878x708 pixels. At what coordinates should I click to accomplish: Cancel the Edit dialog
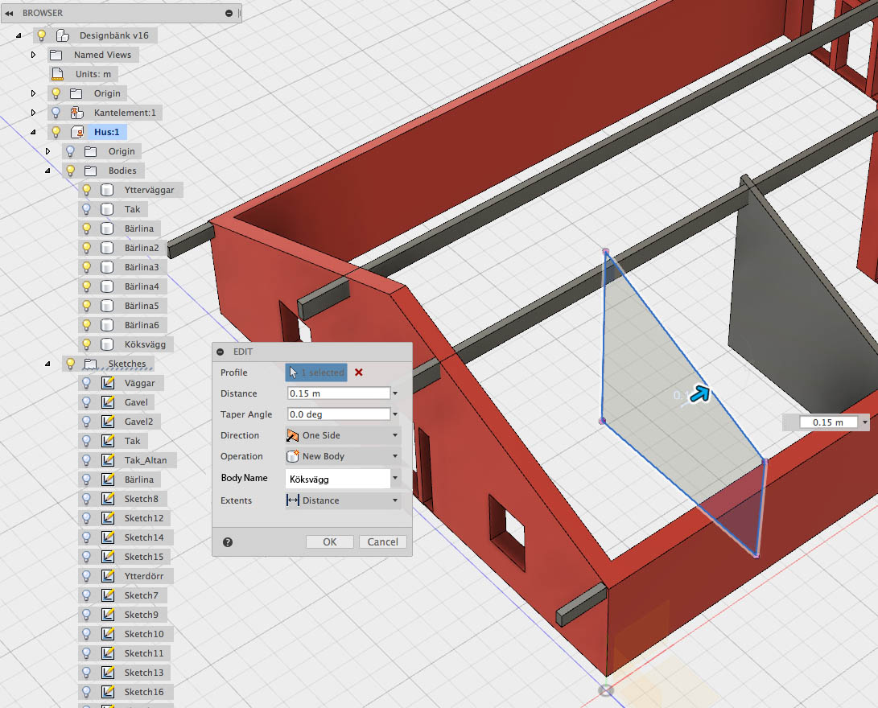(x=382, y=541)
